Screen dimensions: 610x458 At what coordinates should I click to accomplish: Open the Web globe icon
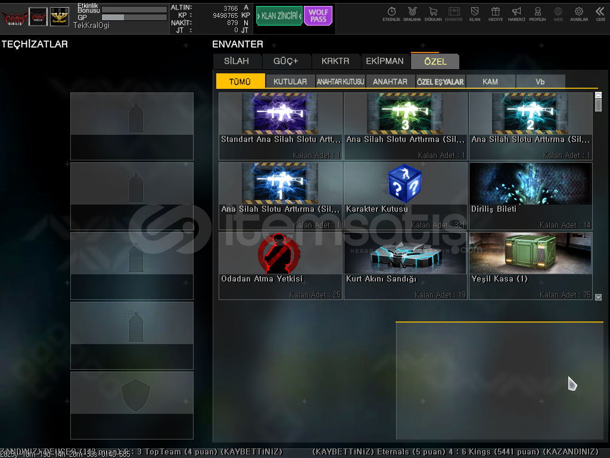[558, 14]
